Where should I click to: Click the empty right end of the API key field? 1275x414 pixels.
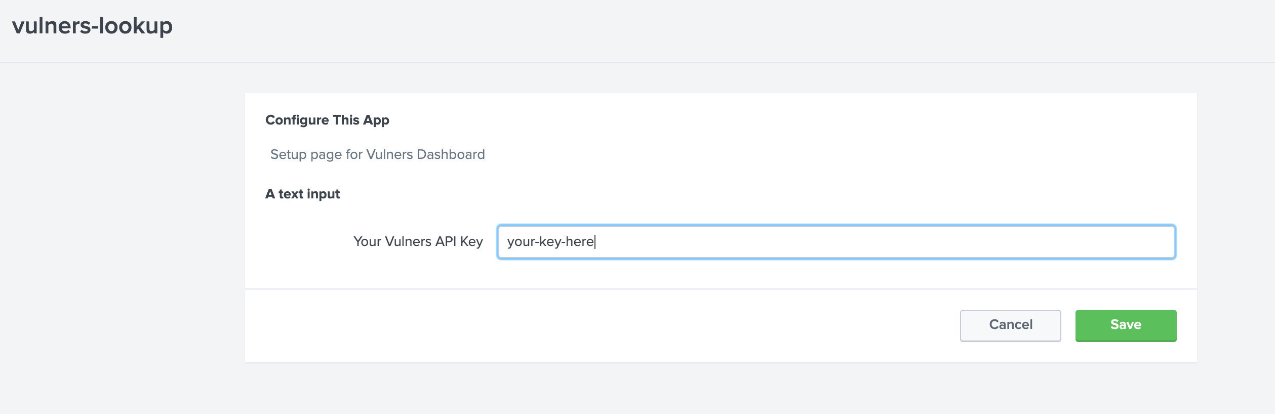(1114, 242)
